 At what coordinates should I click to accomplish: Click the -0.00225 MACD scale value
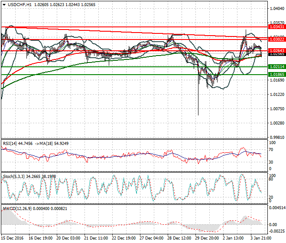pyautogui.click(x=277, y=231)
